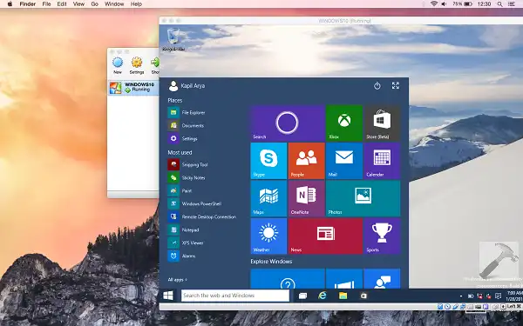Screen dimensions: 523x326
Task: Open Notification Center in menu bar
Action: pyautogui.click(x=511, y=4)
